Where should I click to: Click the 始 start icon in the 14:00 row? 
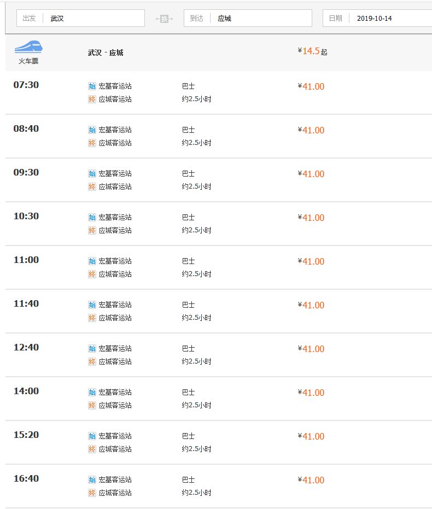92,393
